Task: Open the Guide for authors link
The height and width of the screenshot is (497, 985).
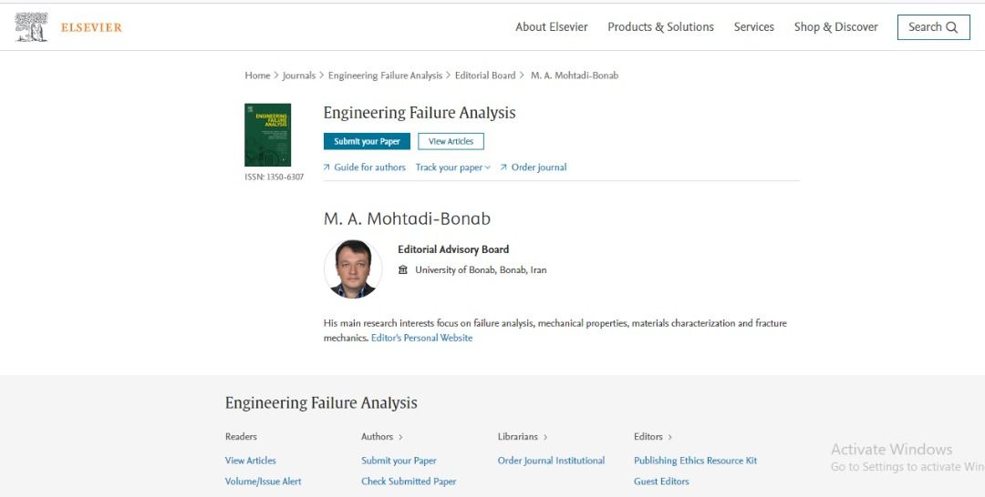Action: (x=364, y=167)
